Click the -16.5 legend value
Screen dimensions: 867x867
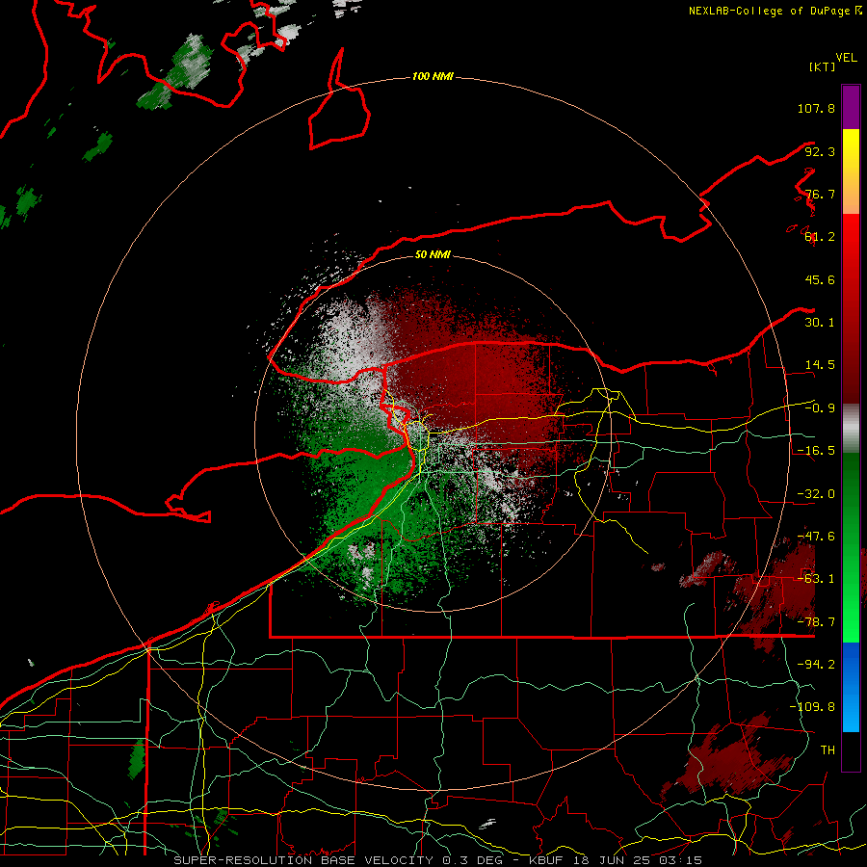coord(816,451)
